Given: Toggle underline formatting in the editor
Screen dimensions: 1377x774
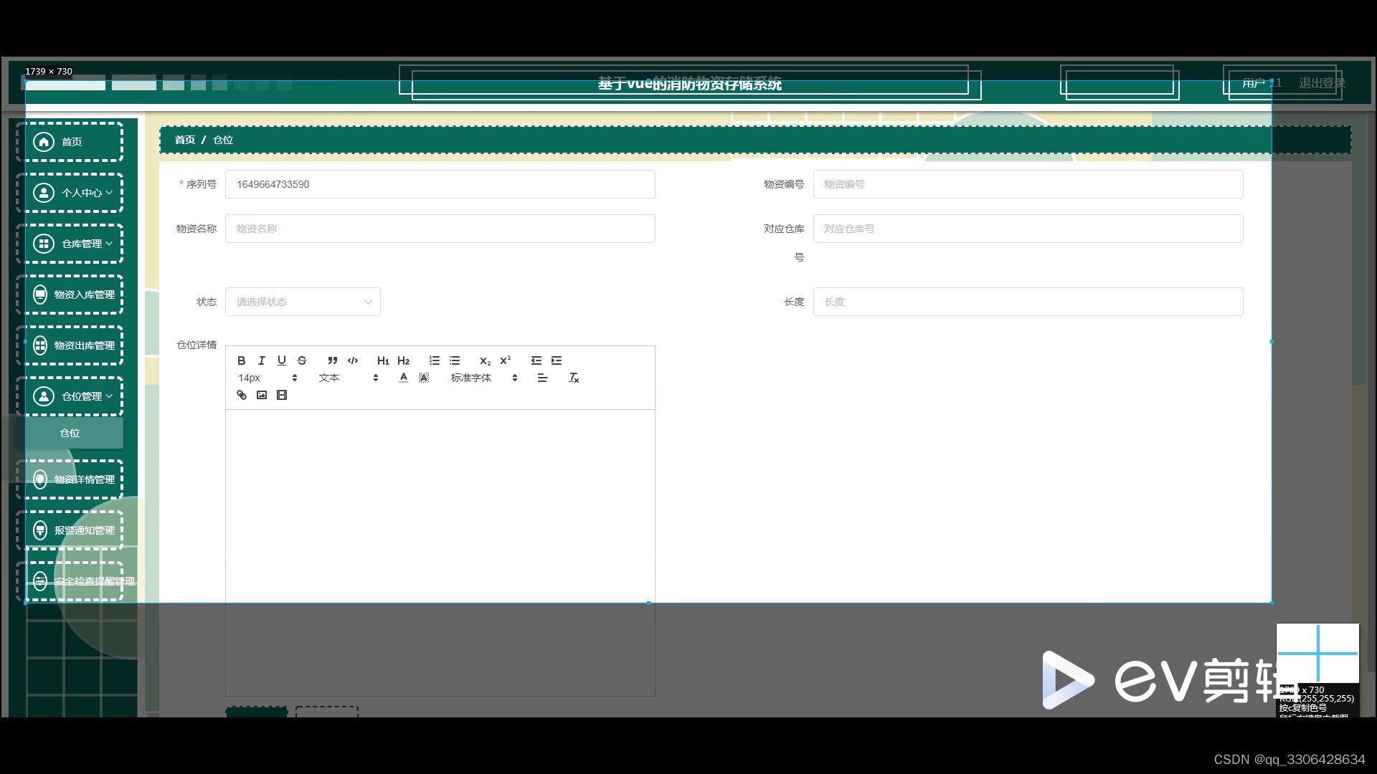Looking at the screenshot, I should [x=282, y=360].
